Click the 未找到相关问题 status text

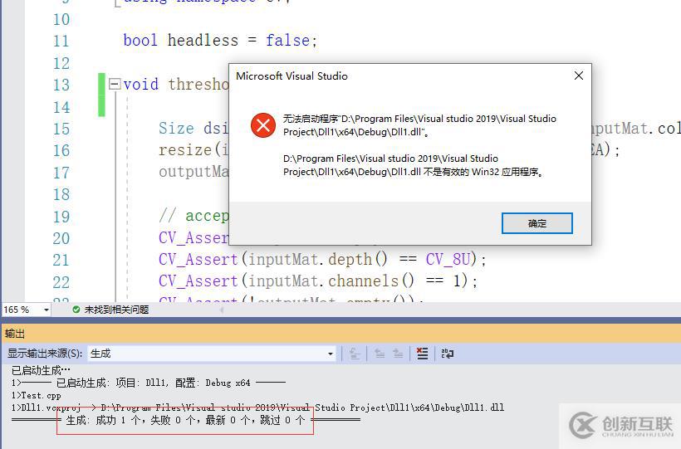point(116,310)
